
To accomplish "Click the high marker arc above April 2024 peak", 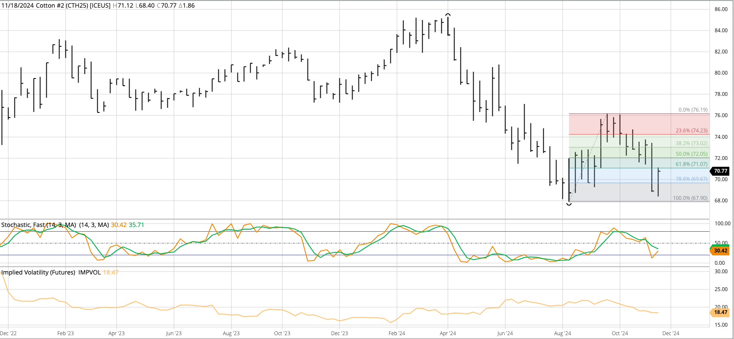I will (x=448, y=15).
